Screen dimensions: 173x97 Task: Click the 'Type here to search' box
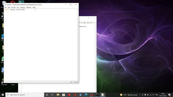pyautogui.click(x=25, y=95)
